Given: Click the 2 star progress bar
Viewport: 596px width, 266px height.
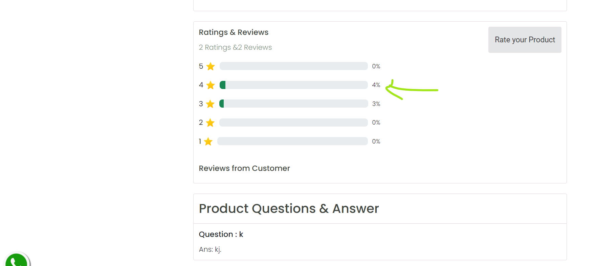Looking at the screenshot, I should click(x=293, y=123).
